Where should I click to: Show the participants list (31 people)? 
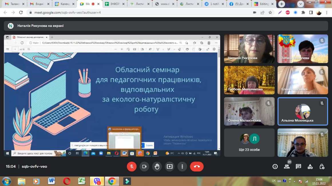pyautogui.click(x=287, y=167)
